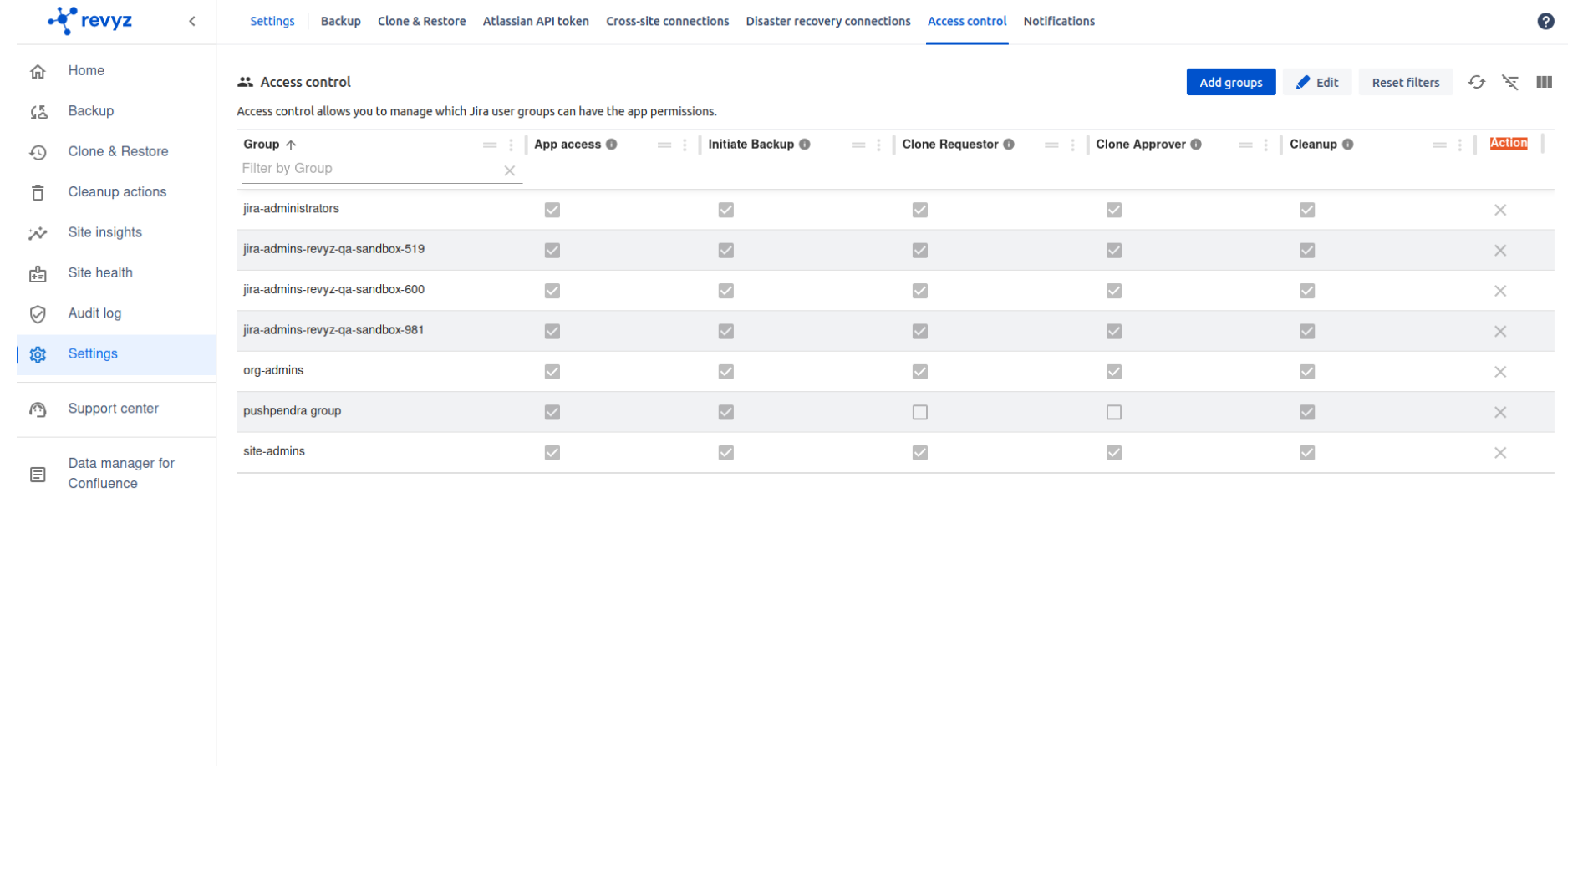The image size is (1588, 869).
Task: Open Group column three-dot menu
Action: point(511,145)
